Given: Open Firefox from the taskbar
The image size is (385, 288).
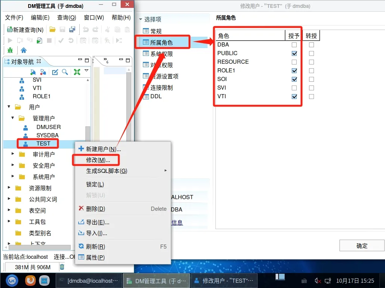Looking at the screenshot, I should (30, 280).
